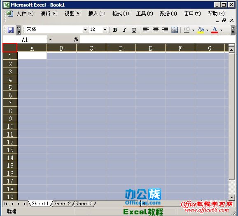Click vertical scrollbar up arrow
This screenshot has width=238, height=216.
pyautogui.click(x=232, y=50)
